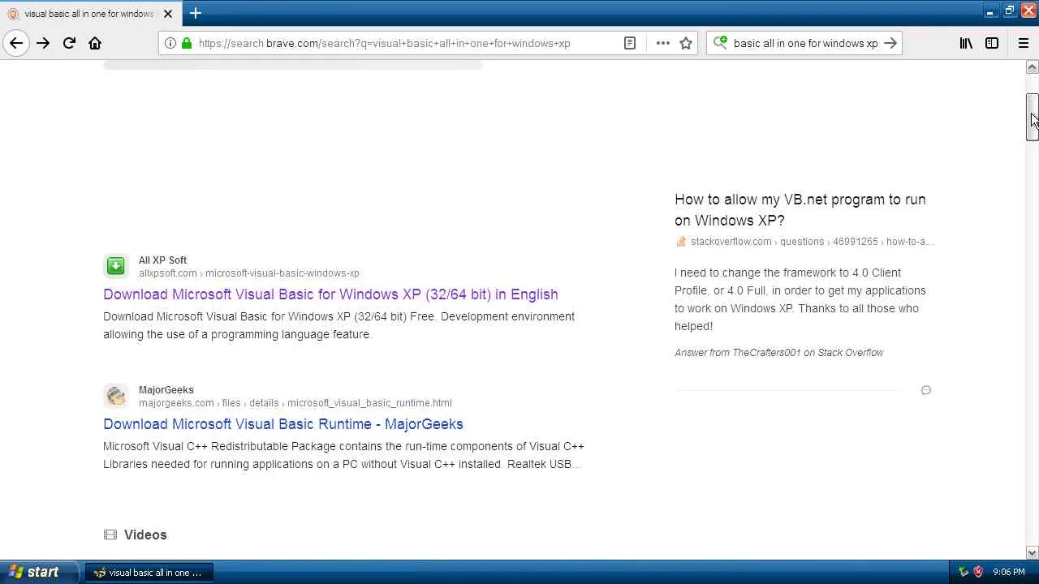The width and height of the screenshot is (1039, 584).
Task: Click the Videos film strip icon
Action: coord(110,535)
